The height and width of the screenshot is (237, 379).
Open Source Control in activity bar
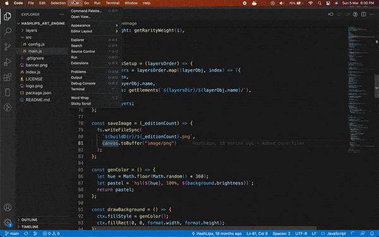(8, 46)
